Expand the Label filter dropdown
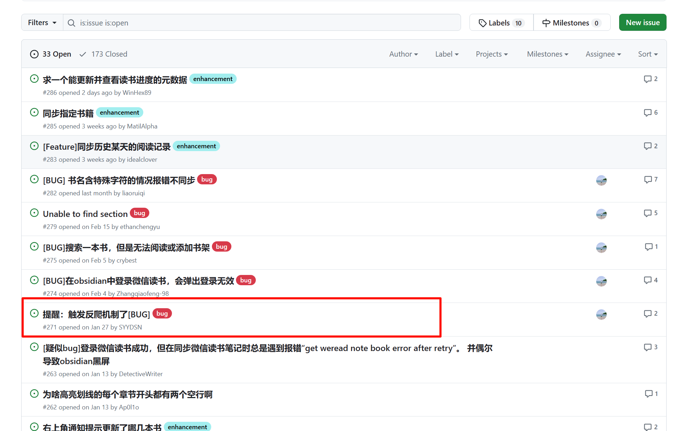The image size is (680, 431). 446,54
